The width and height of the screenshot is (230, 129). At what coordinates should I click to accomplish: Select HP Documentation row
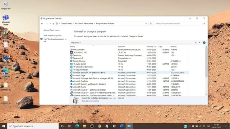pyautogui.click(x=129, y=70)
